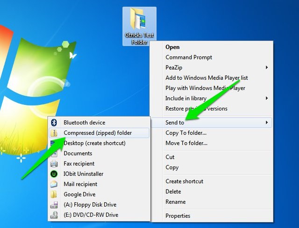Expand the Include in library arrow

click(x=267, y=98)
